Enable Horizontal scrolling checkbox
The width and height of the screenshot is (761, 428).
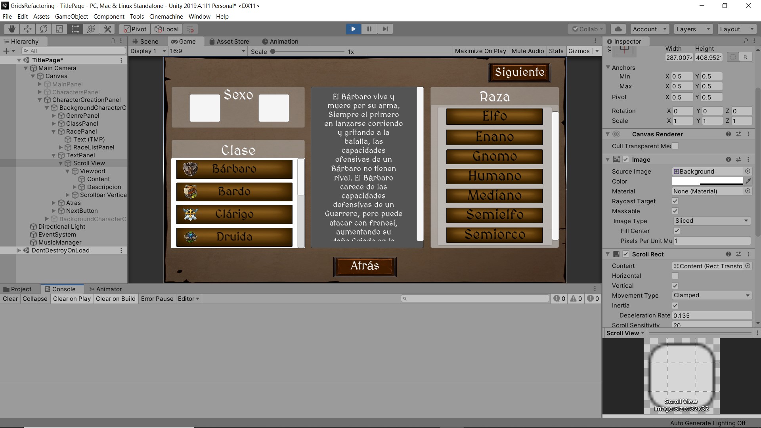675,275
